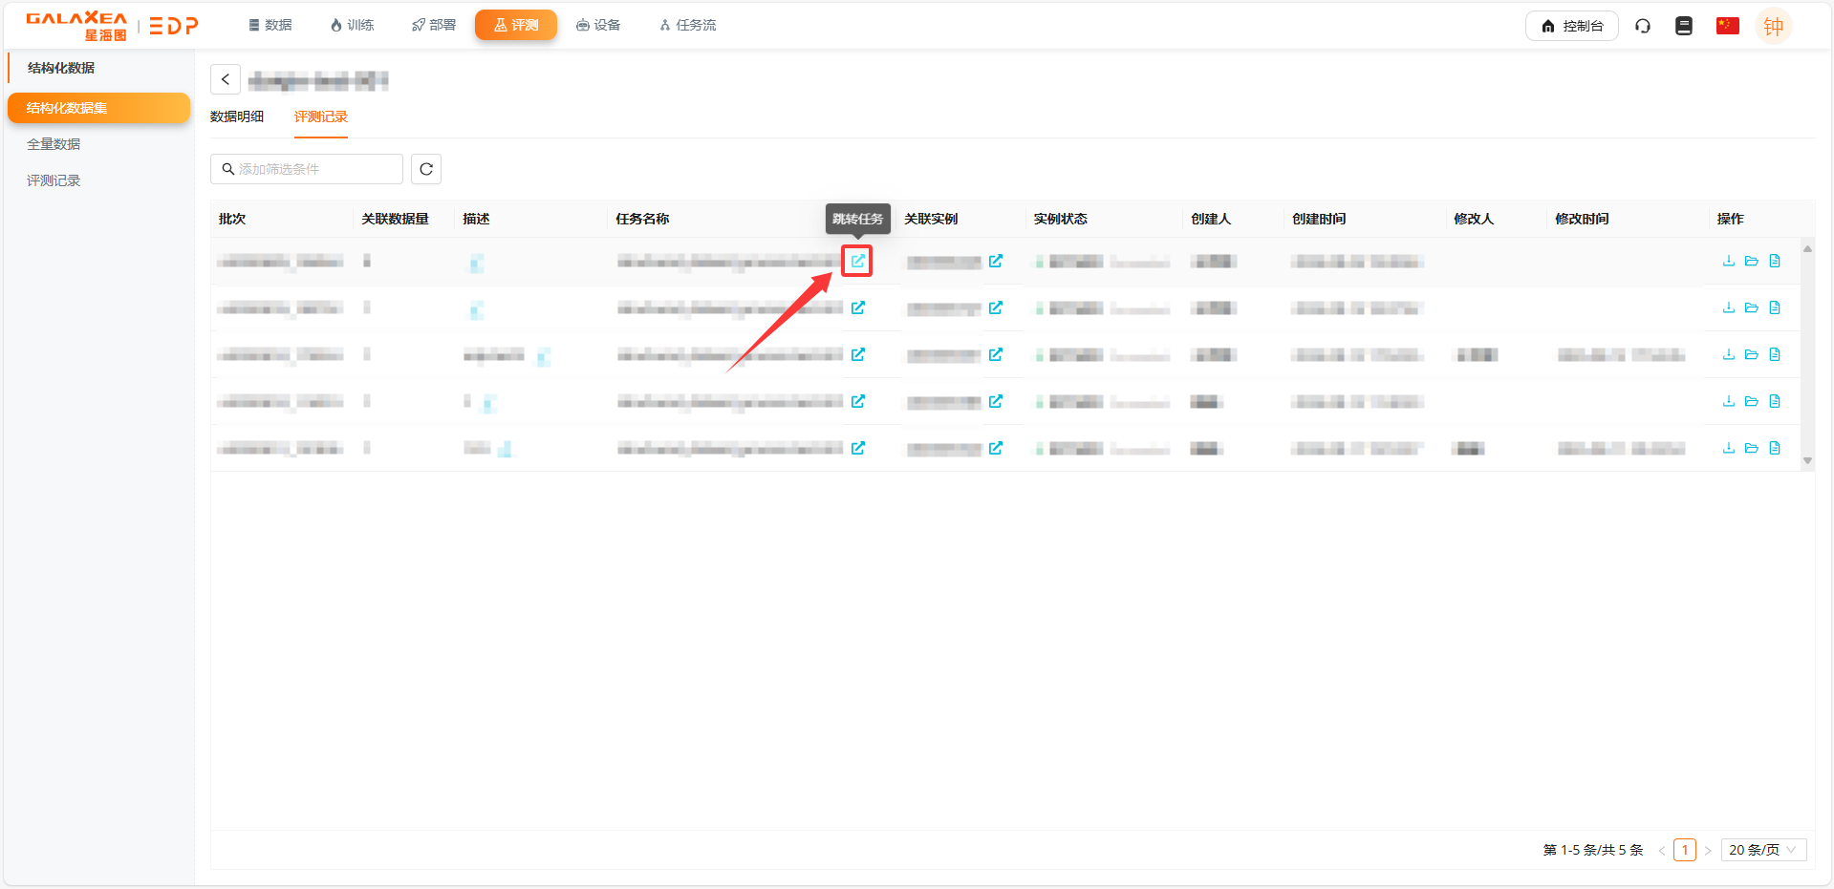Open the linked instance icon in second row
The width and height of the screenshot is (1834, 889).
click(x=995, y=307)
